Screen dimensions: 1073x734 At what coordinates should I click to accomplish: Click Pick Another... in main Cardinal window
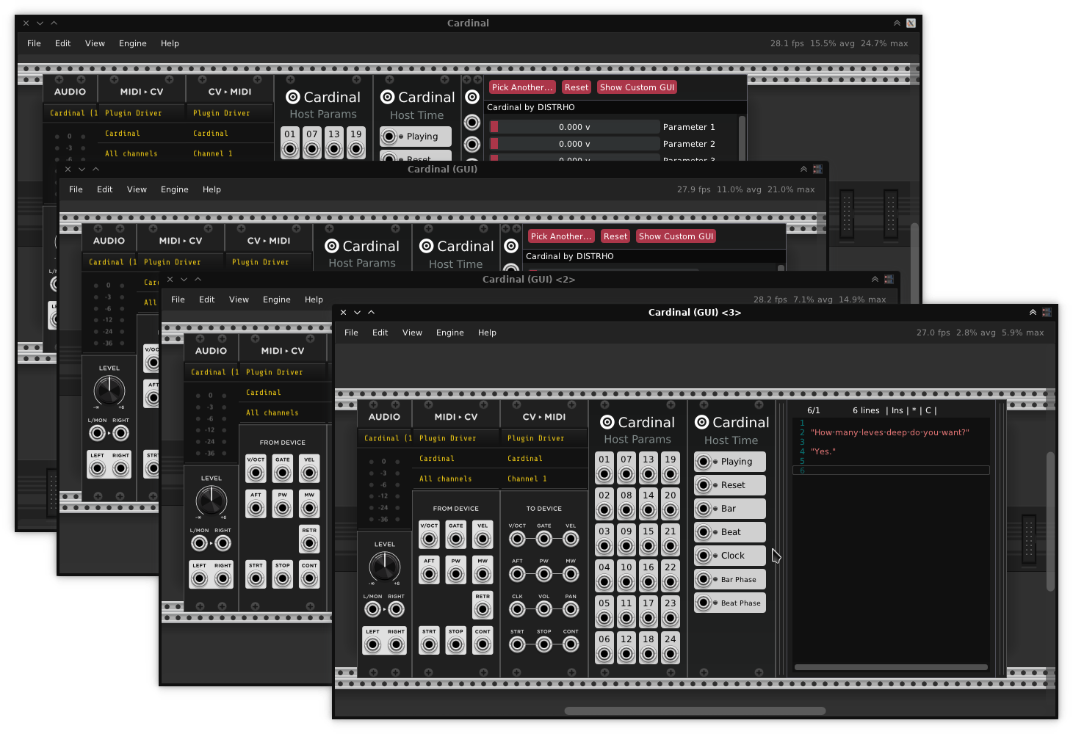pyautogui.click(x=522, y=87)
